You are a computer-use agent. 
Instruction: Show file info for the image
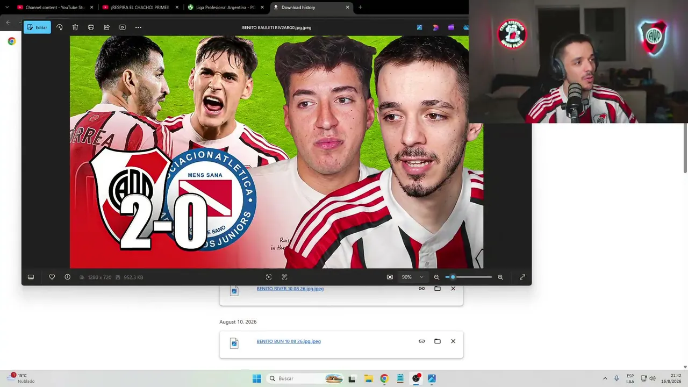[67, 277]
